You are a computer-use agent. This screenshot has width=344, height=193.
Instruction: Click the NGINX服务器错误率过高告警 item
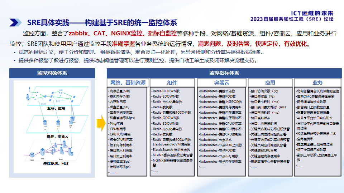(172, 163)
